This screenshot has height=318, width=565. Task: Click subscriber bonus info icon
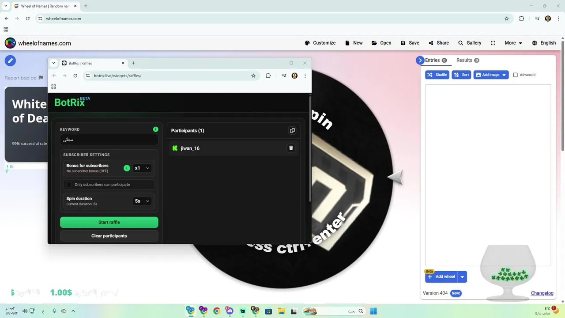127,168
